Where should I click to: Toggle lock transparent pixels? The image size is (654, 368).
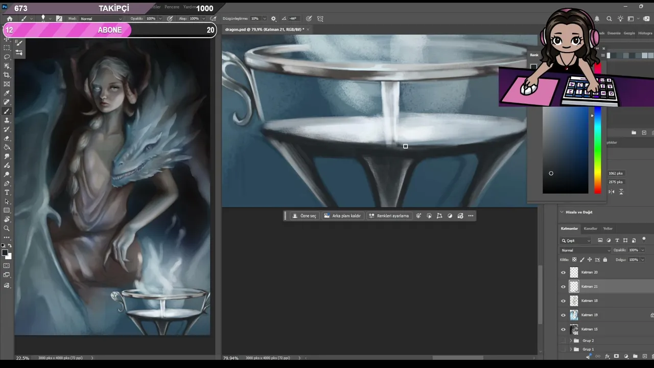coord(574,260)
